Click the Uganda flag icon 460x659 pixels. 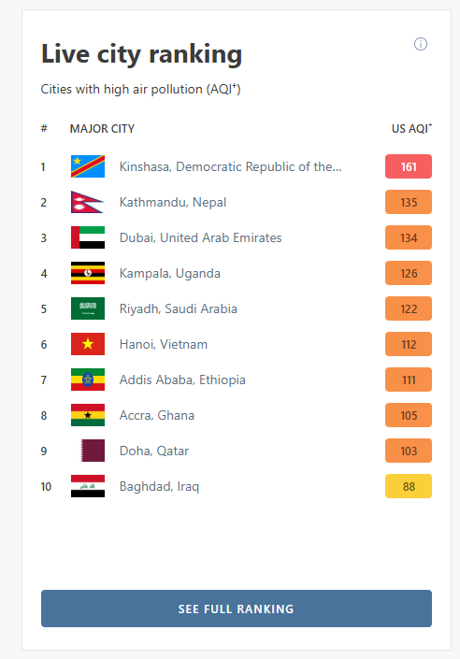(x=88, y=273)
